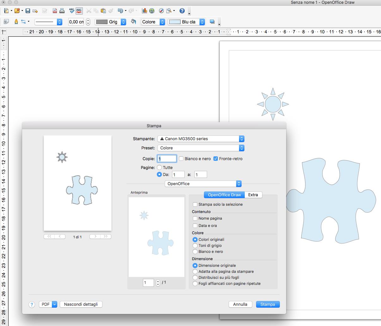The width and height of the screenshot is (381, 326).
Task: Click the Stampa print button
Action: click(x=268, y=304)
